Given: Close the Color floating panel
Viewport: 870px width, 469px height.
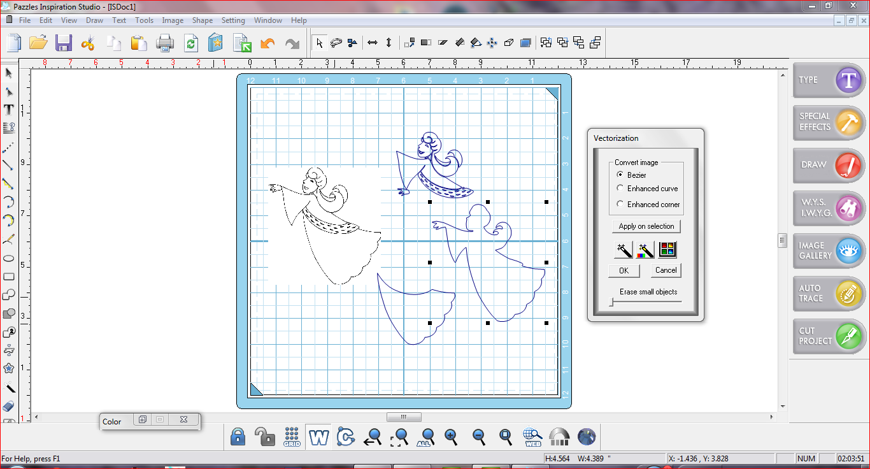Looking at the screenshot, I should click(x=183, y=420).
